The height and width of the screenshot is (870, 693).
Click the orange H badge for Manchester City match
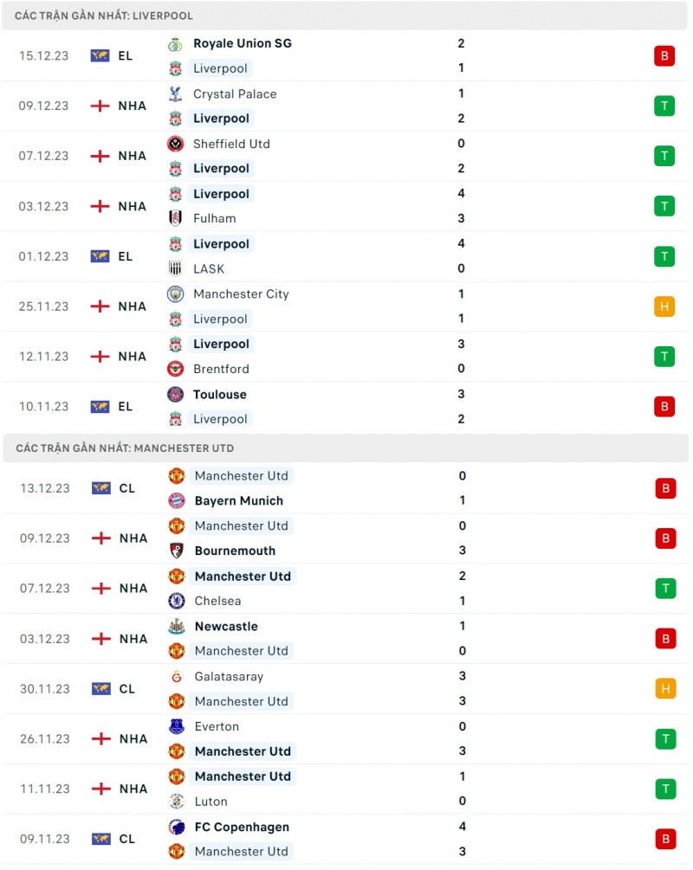664,306
